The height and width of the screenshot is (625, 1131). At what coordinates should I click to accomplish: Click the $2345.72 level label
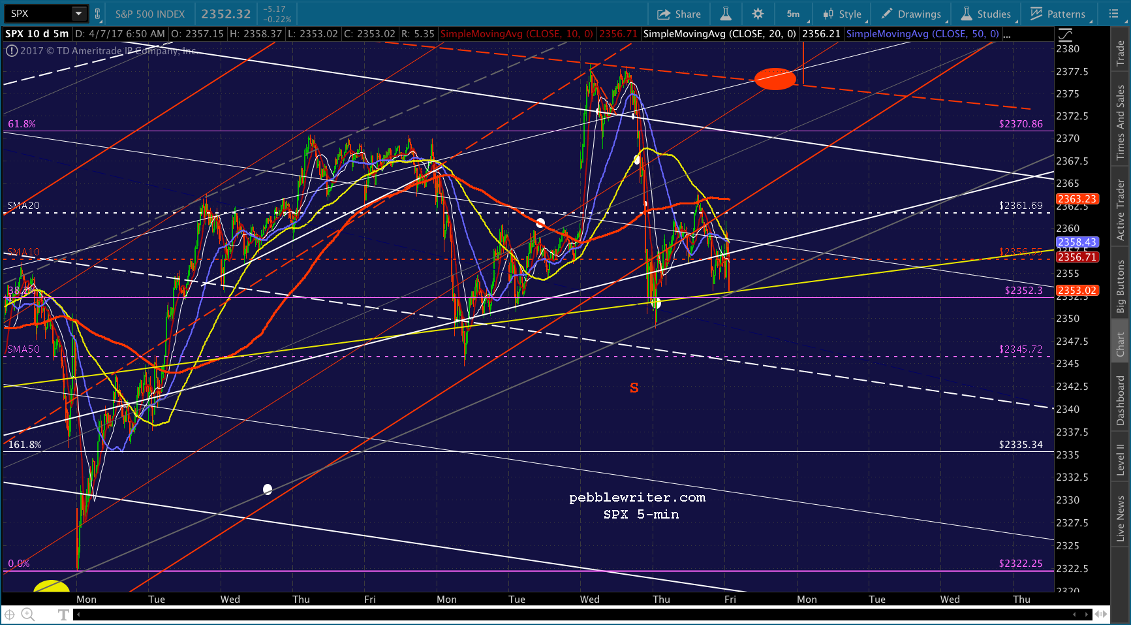1021,349
